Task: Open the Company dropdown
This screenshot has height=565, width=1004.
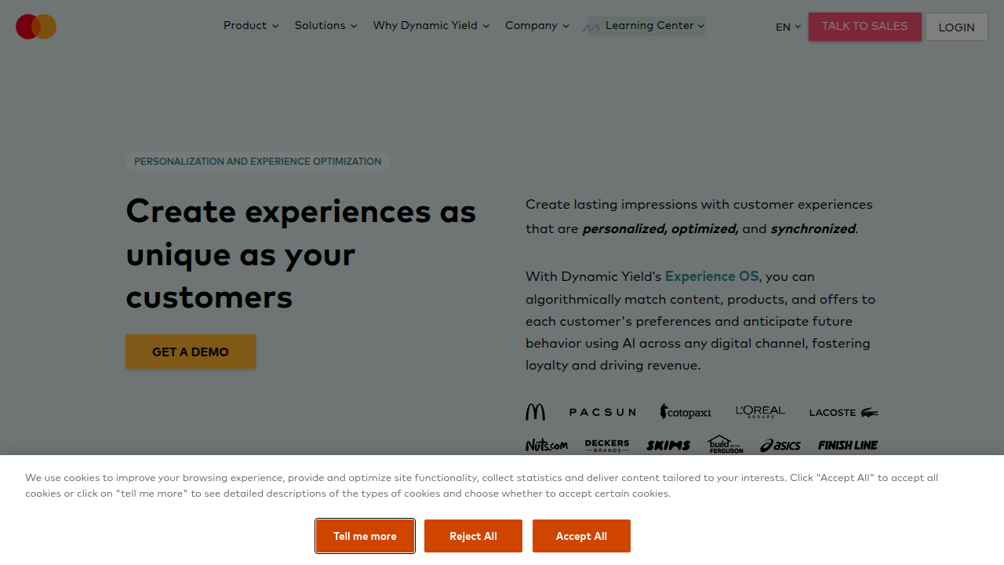Action: click(x=537, y=26)
